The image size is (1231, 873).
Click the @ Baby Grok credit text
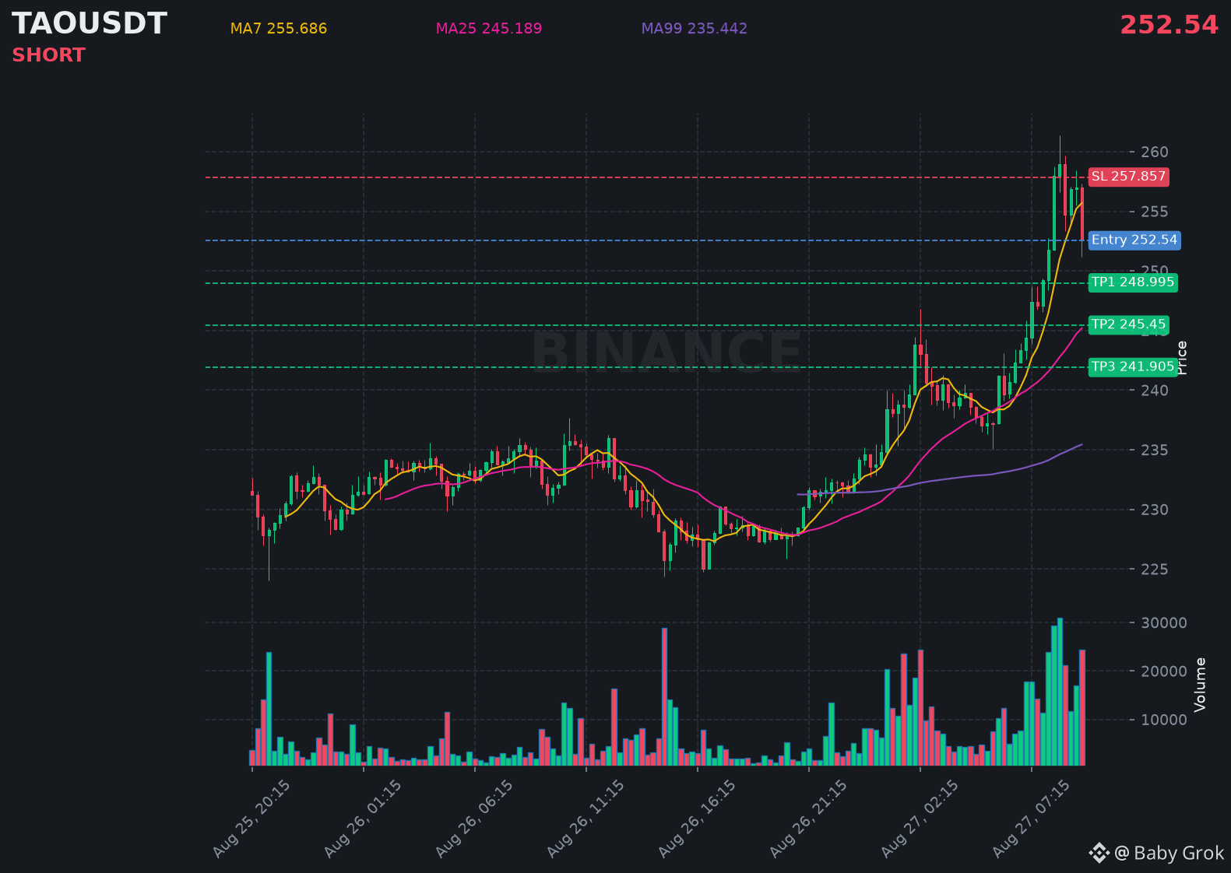1169,854
